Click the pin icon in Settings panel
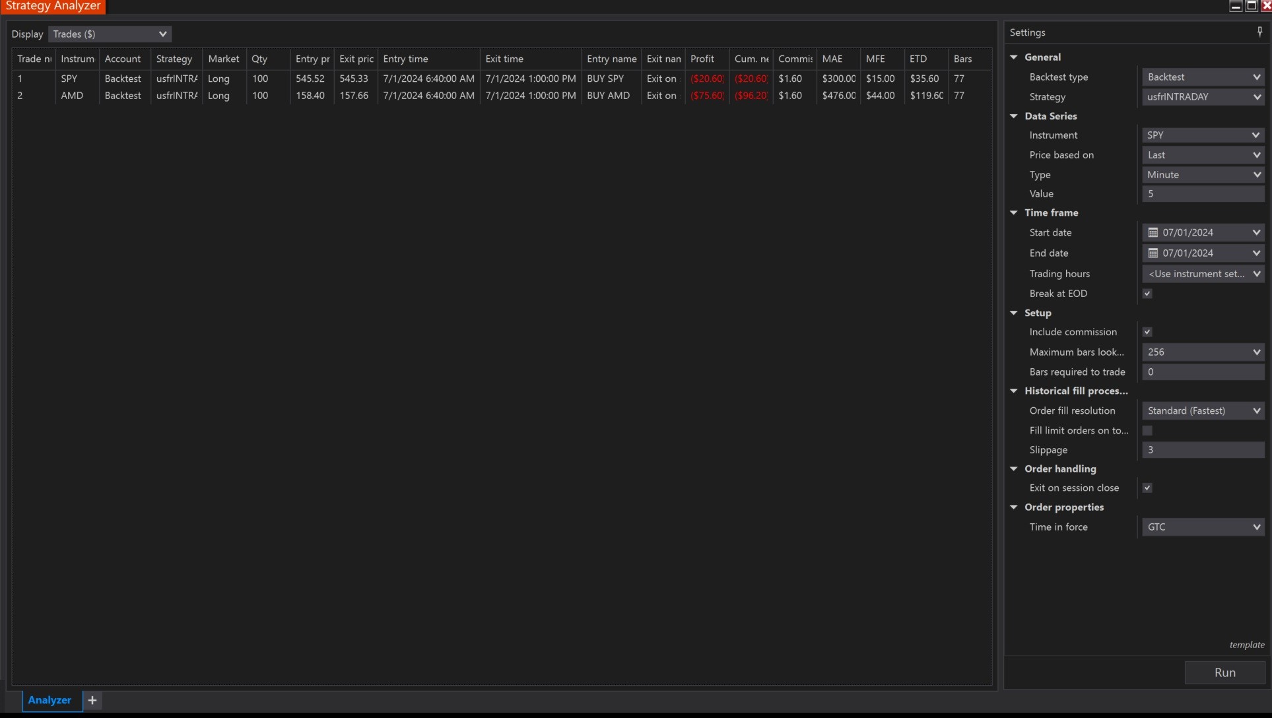The width and height of the screenshot is (1272, 718). [1259, 32]
